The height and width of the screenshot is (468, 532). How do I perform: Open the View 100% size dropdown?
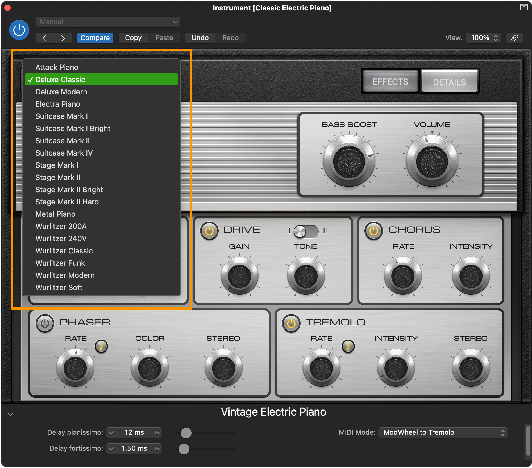click(484, 38)
